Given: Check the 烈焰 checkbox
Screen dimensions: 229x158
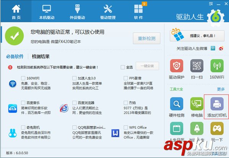Looking at the screenshot, I should 126,103.
